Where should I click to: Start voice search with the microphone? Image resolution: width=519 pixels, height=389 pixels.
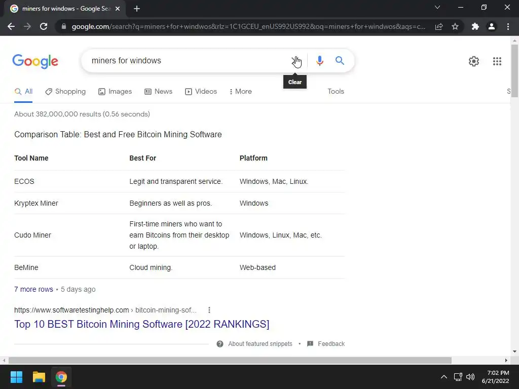click(x=319, y=61)
